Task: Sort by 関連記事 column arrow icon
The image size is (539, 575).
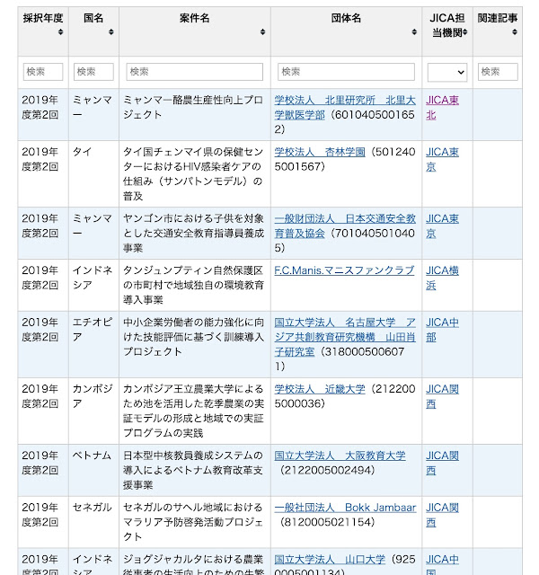Action: point(515,32)
